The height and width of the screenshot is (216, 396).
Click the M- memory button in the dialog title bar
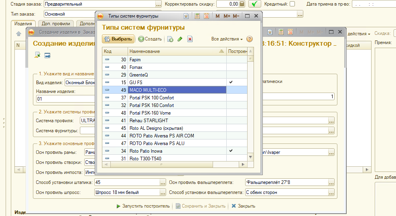[x=236, y=16]
